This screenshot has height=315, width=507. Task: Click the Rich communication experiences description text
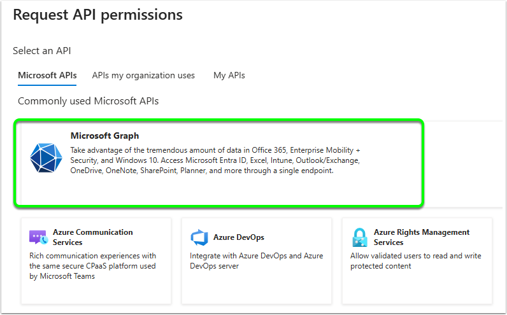[93, 266]
